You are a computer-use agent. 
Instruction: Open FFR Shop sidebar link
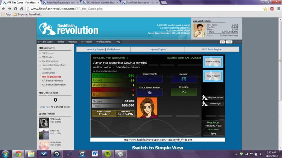(46, 69)
